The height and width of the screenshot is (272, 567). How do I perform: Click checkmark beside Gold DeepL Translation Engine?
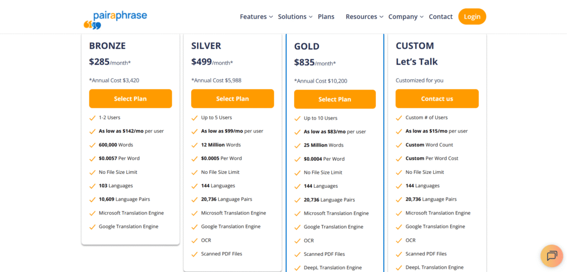click(x=297, y=268)
